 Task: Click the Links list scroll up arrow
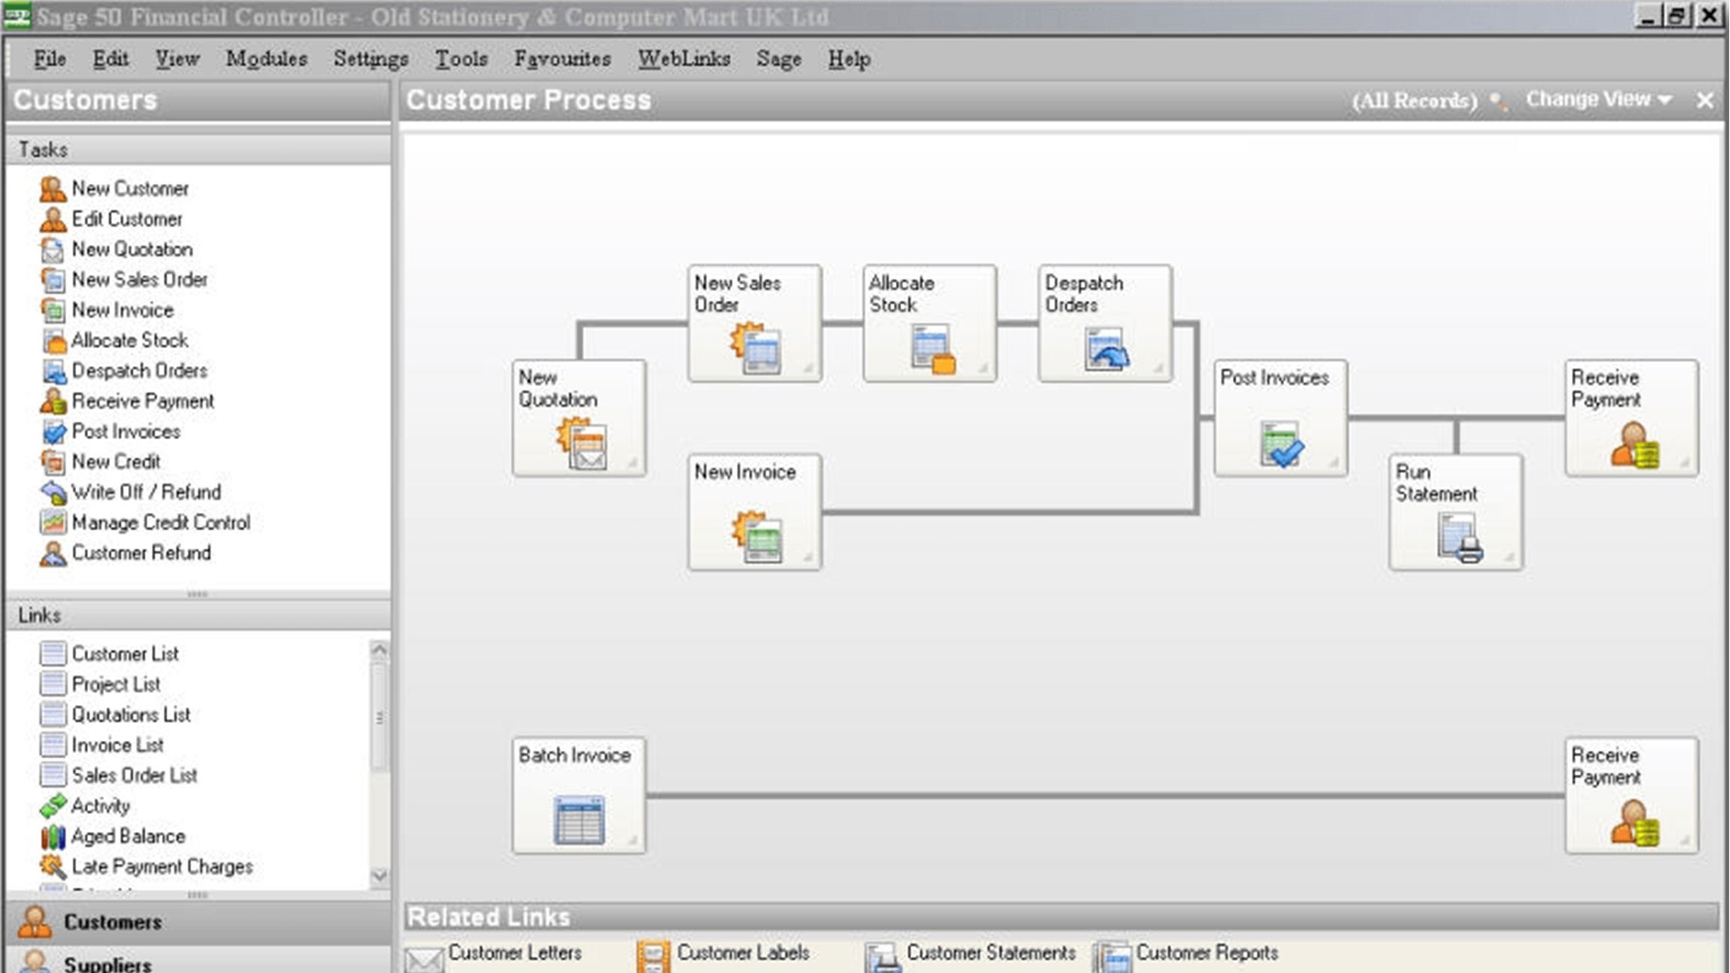[x=379, y=650]
